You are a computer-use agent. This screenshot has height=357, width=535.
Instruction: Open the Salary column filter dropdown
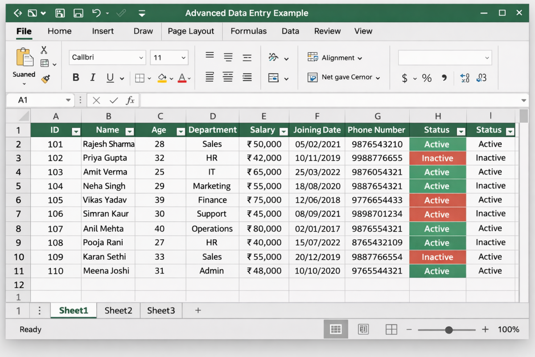[283, 131]
